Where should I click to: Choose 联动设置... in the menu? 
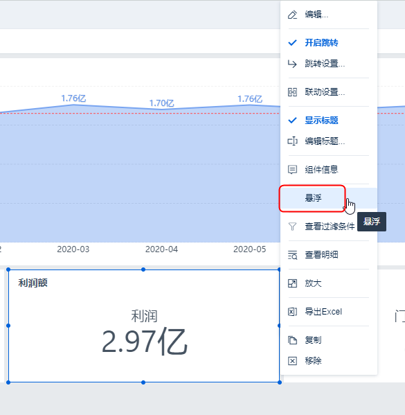tap(329, 92)
